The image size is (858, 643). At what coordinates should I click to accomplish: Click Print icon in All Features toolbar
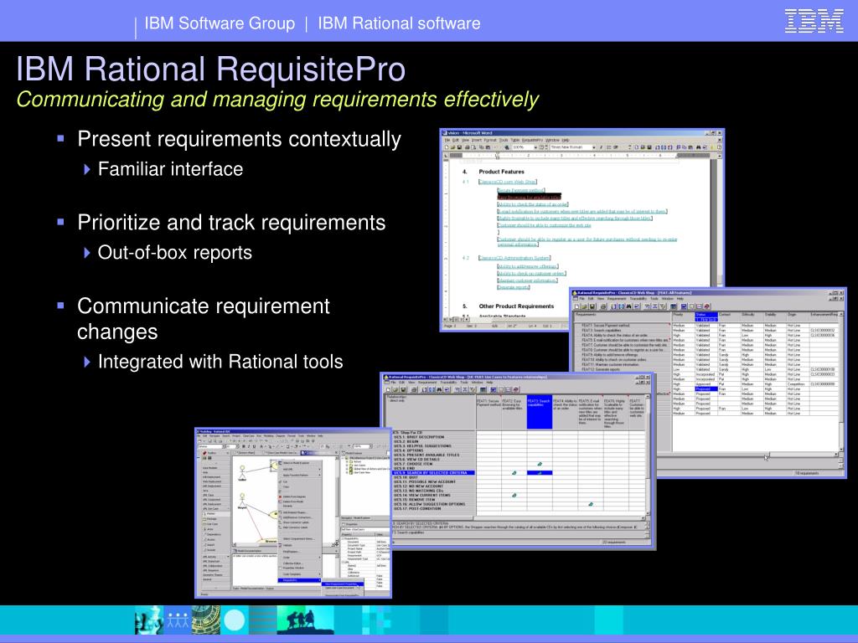603,306
